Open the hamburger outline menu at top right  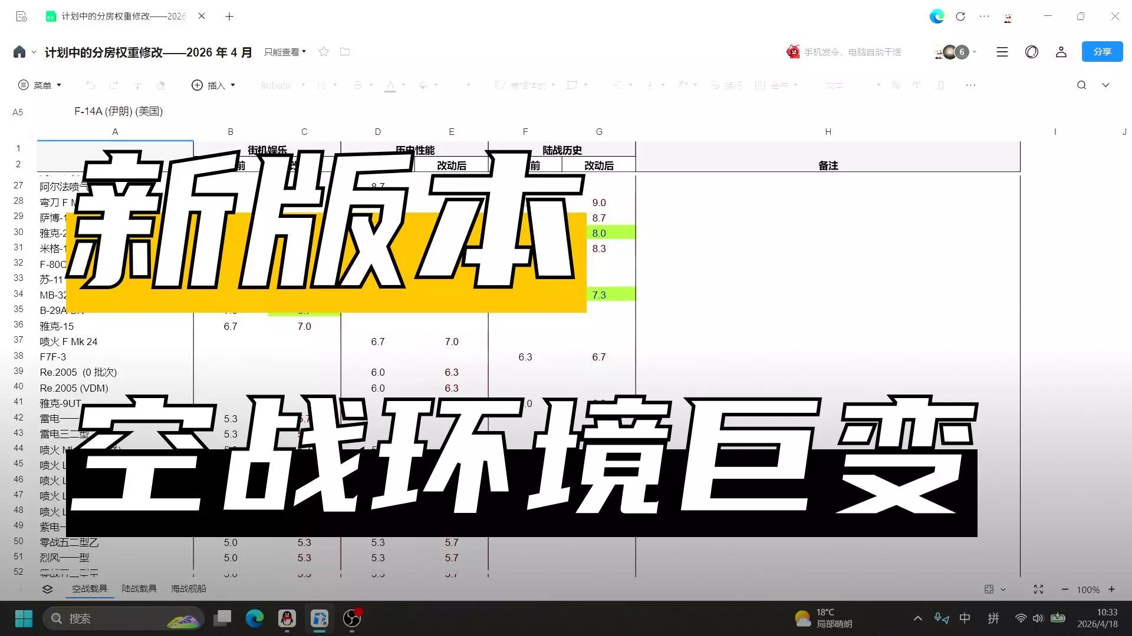(1002, 52)
